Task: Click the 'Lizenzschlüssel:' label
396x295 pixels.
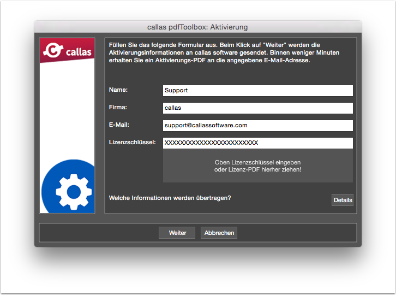Action: coord(133,142)
